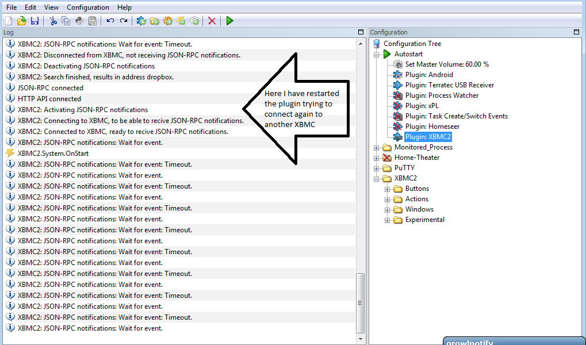586x345 pixels.
Task: Click the Add Folder toolbar icon
Action: pyautogui.click(x=154, y=21)
